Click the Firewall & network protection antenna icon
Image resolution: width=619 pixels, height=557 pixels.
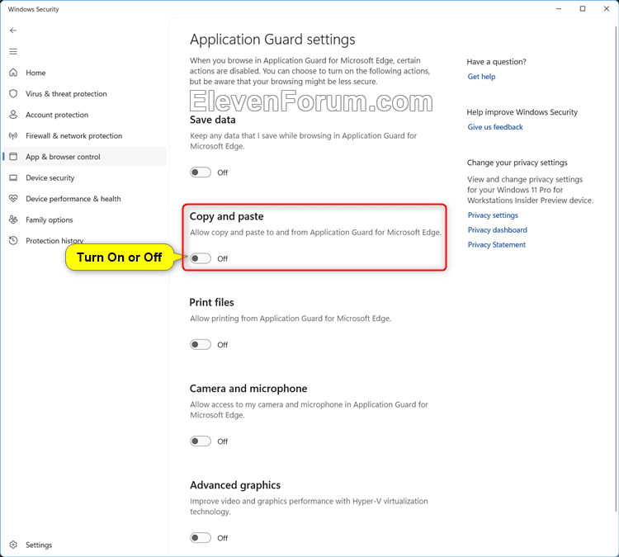coord(13,136)
